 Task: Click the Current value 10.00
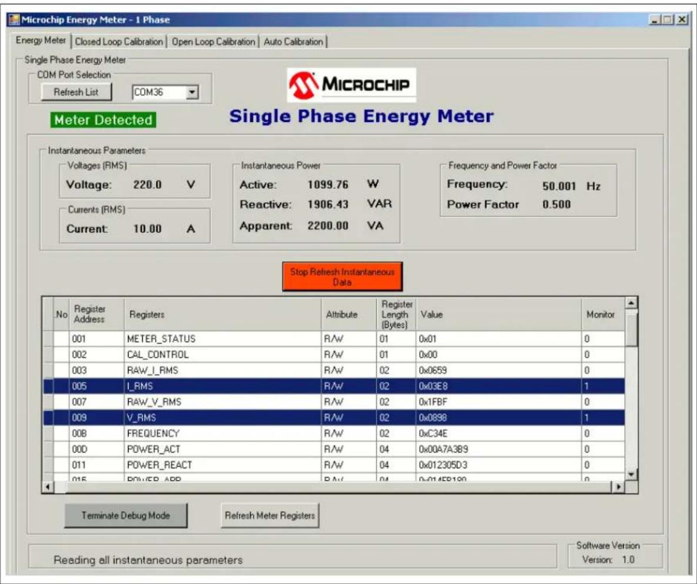click(147, 229)
